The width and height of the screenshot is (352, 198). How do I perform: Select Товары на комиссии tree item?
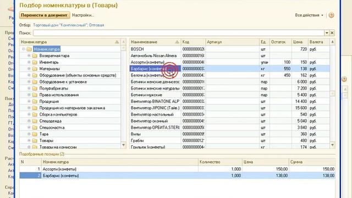[58, 147]
